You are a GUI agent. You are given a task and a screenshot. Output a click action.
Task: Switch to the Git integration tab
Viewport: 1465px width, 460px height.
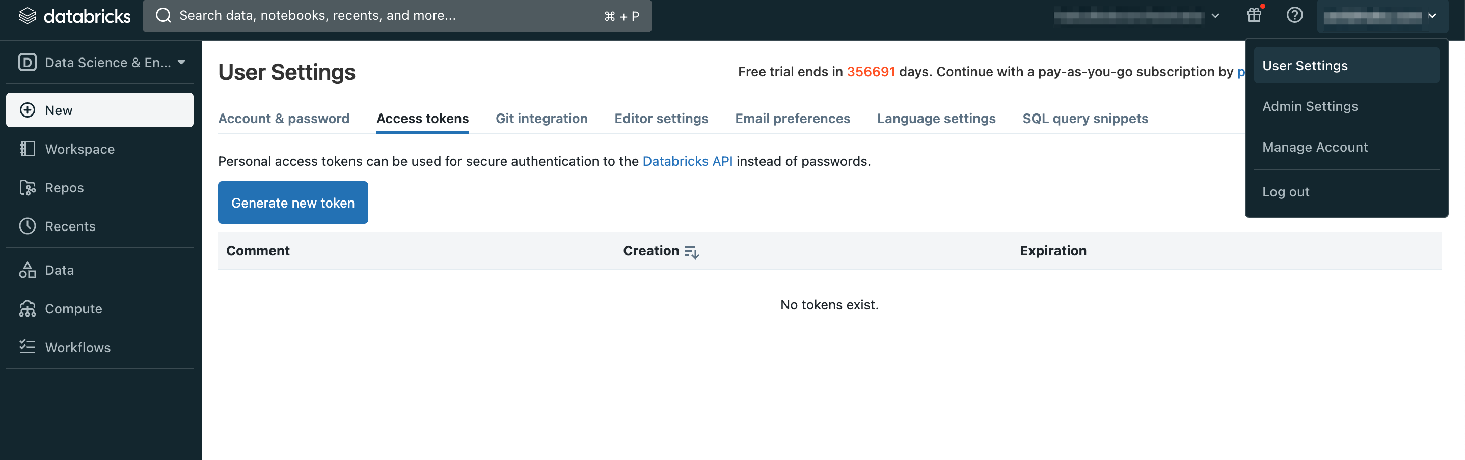pyautogui.click(x=541, y=118)
